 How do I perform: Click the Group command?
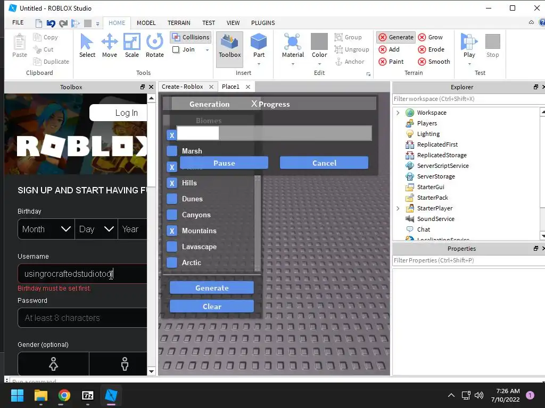click(348, 37)
